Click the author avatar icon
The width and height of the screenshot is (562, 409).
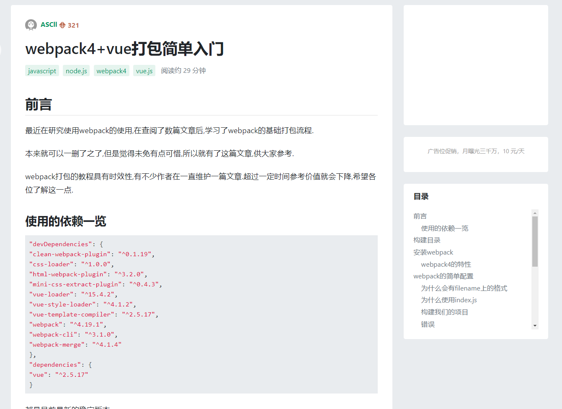coord(31,25)
